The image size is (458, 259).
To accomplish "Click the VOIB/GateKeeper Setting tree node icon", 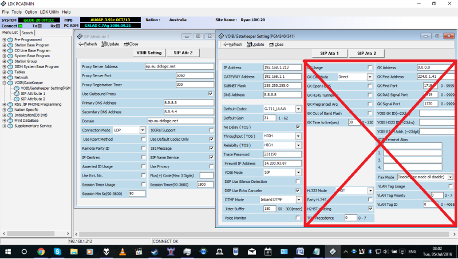I will click(17, 88).
